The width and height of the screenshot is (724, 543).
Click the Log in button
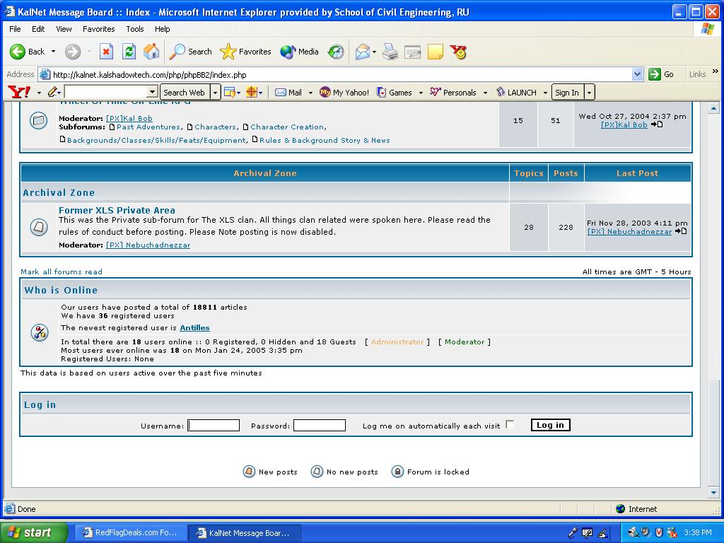coord(550,425)
